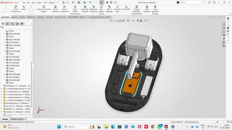Open the PropertyManager tab icon
Screen dimensions: 232x130
point(7,24)
